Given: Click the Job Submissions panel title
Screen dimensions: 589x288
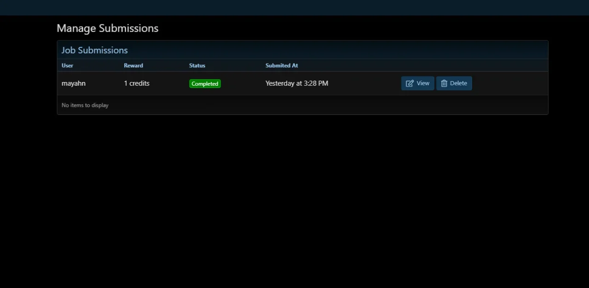Looking at the screenshot, I should click(x=95, y=50).
